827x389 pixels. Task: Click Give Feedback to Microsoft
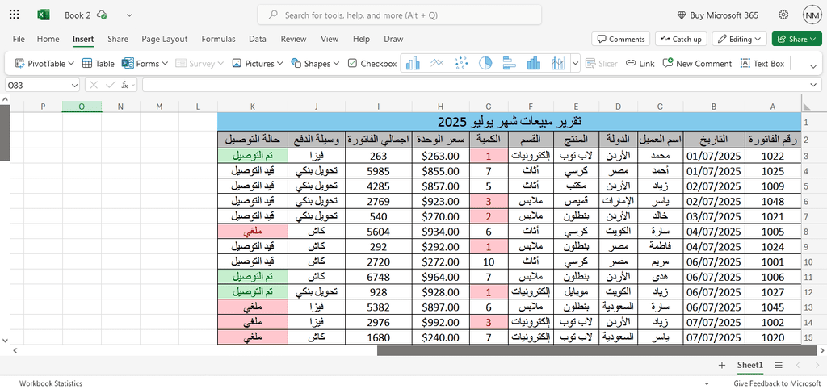point(778,383)
